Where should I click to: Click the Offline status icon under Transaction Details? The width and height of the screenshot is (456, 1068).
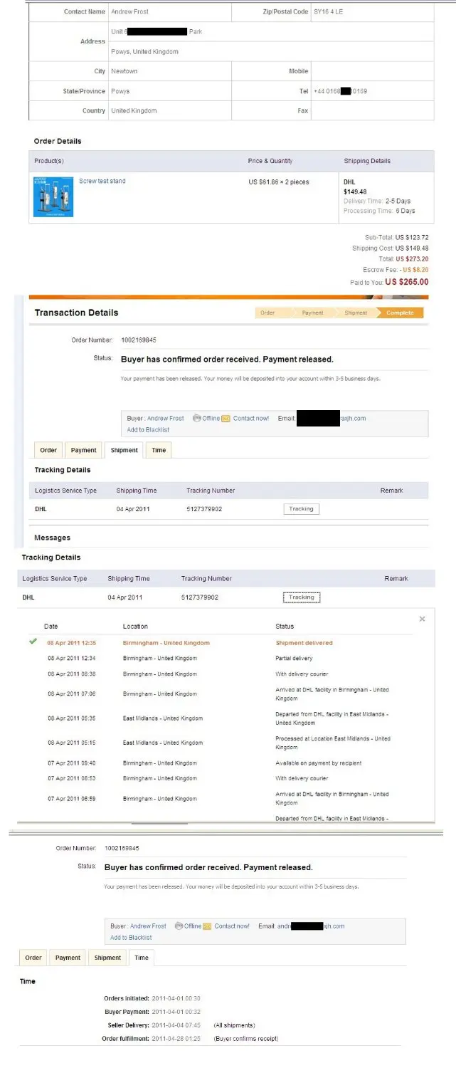pyautogui.click(x=196, y=419)
